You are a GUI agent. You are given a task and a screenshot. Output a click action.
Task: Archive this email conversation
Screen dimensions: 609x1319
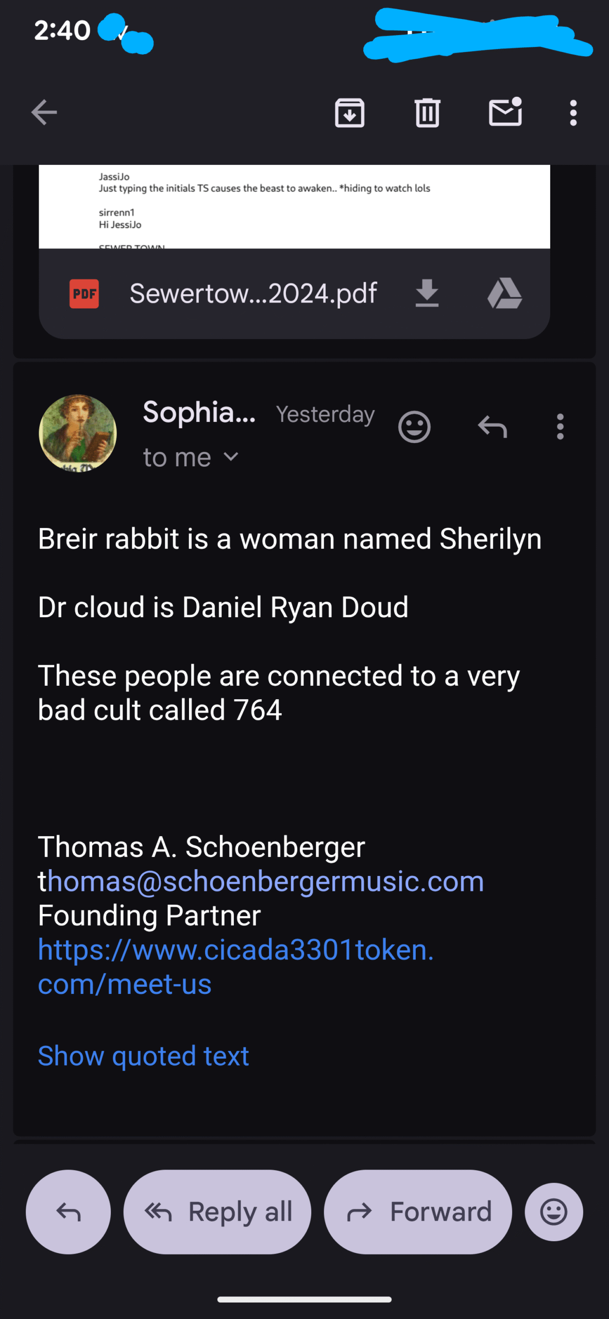tap(350, 112)
